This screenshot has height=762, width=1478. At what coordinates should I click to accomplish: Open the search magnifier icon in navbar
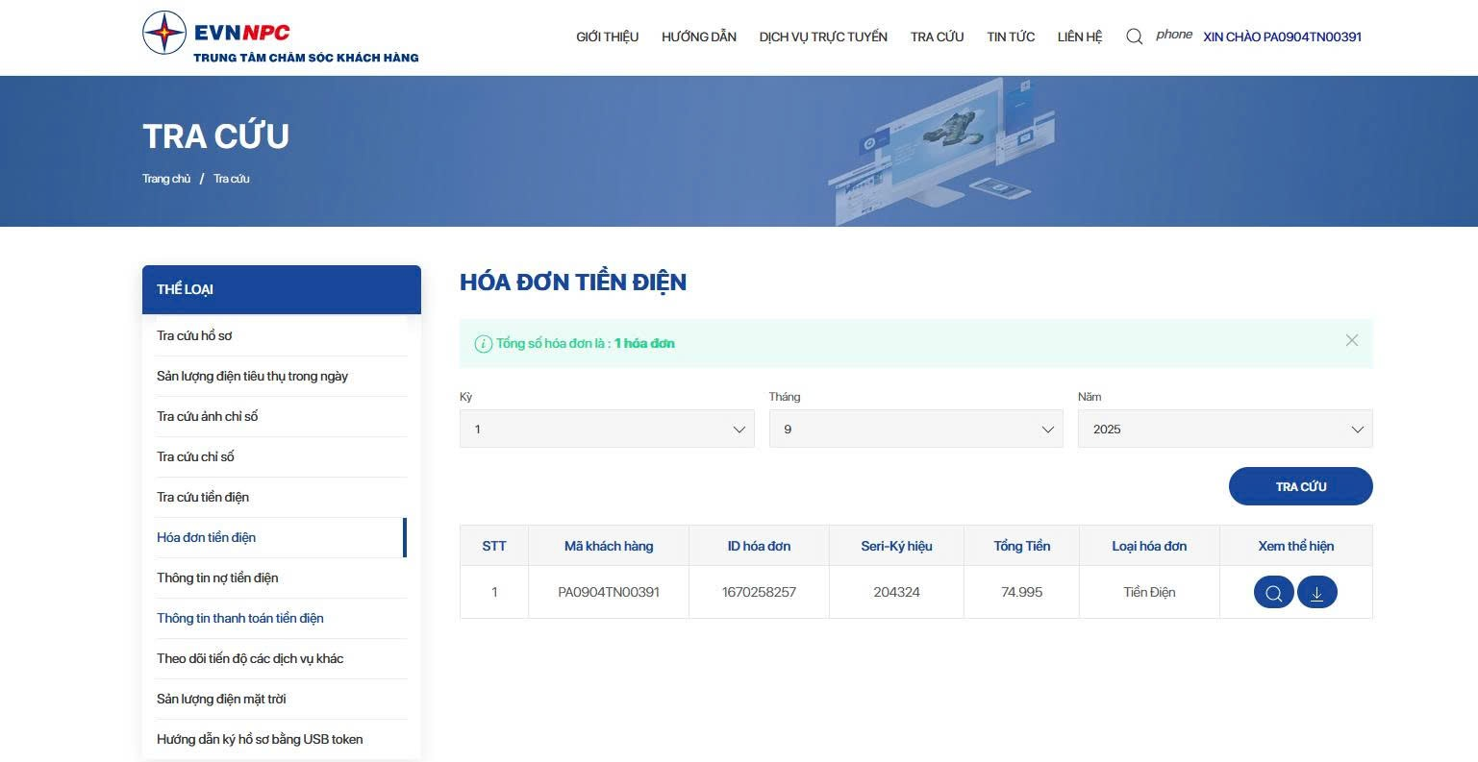click(1134, 37)
